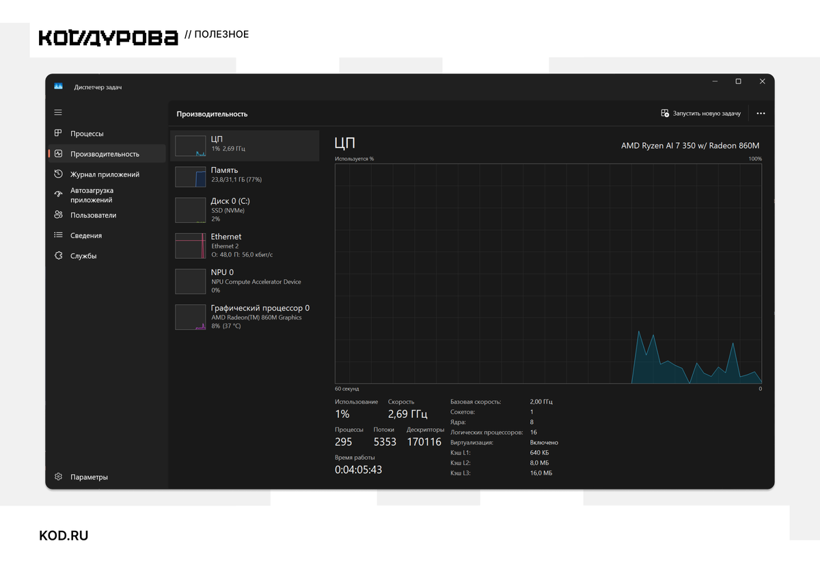Screen dimensions: 820x563
Task: Click the run new task icon
Action: coord(665,114)
